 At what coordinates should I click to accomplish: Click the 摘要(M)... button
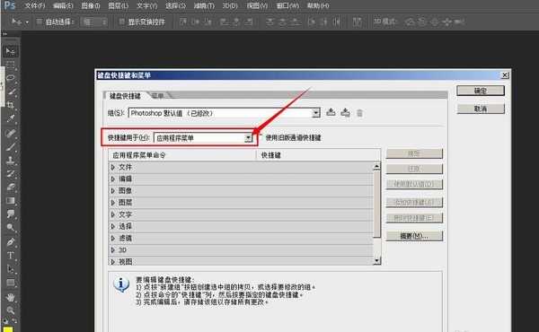(x=414, y=236)
